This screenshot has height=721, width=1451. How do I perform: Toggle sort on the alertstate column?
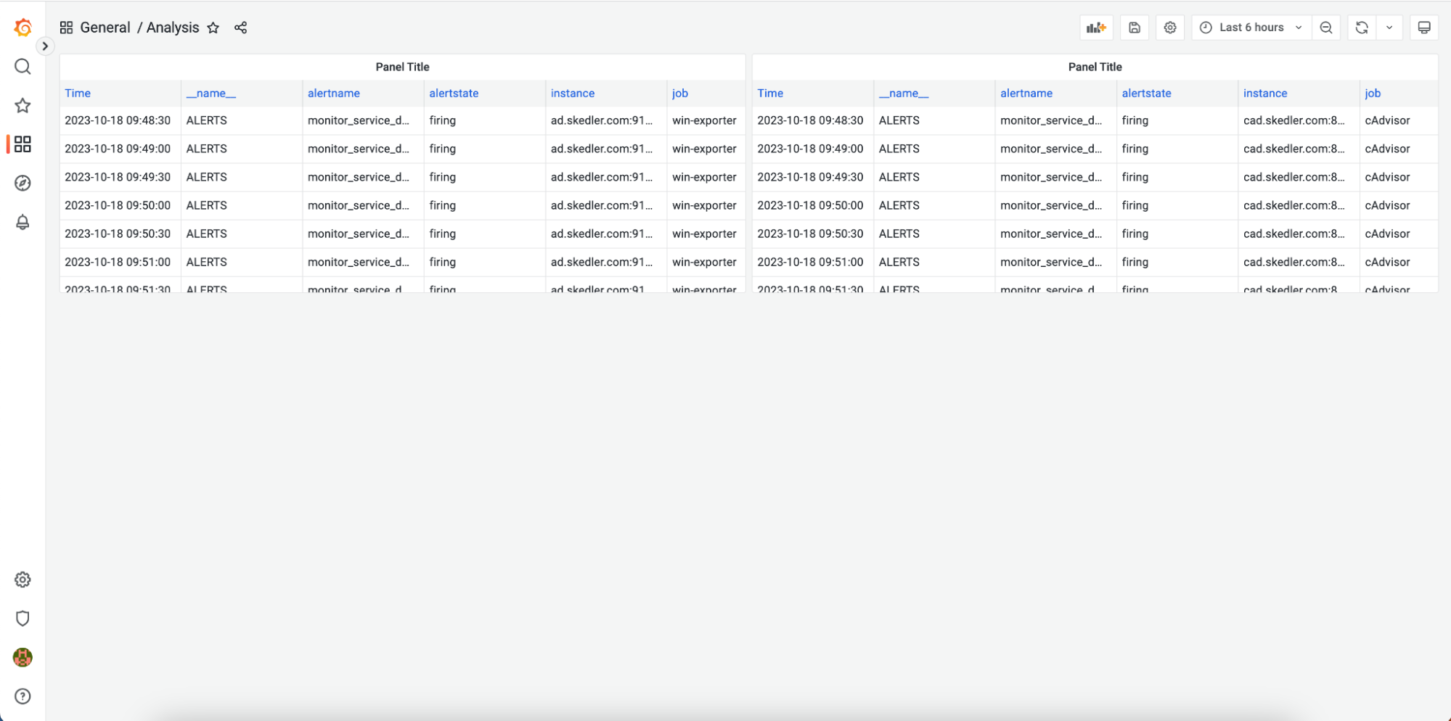[x=454, y=93]
